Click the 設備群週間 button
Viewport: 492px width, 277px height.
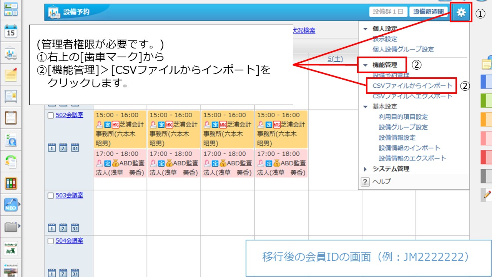point(428,12)
